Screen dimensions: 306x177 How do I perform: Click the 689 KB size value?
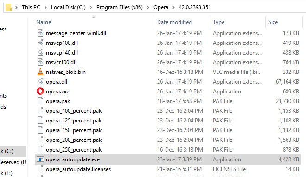click(291, 92)
